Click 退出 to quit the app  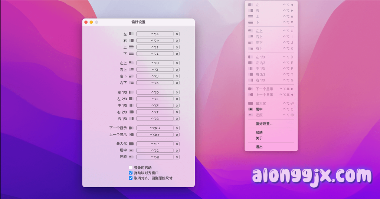[x=259, y=147]
